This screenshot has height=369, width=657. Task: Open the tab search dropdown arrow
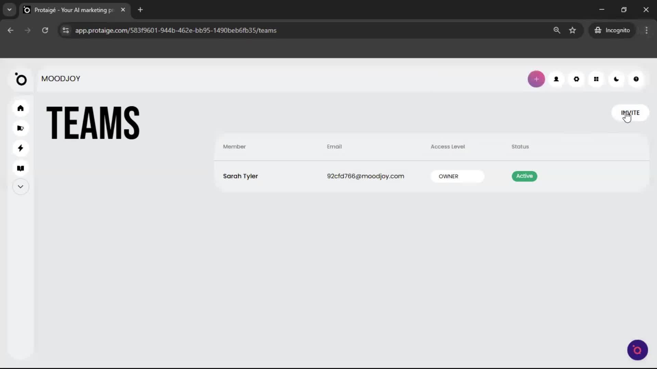coord(9,10)
